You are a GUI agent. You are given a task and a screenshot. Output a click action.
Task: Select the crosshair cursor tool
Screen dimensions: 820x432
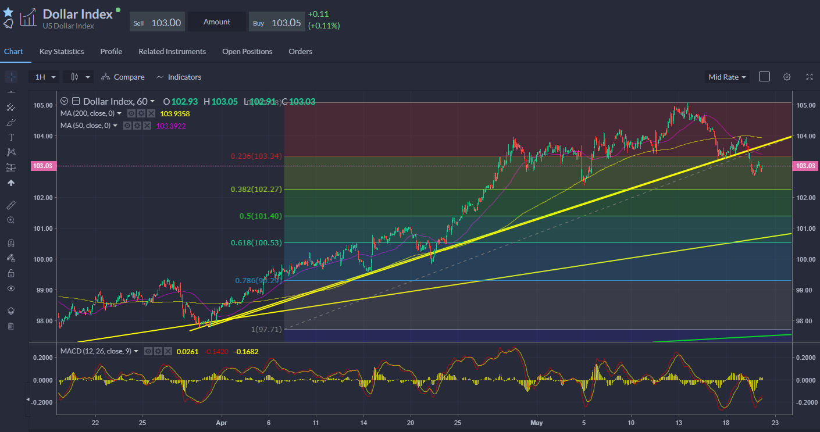coord(10,77)
